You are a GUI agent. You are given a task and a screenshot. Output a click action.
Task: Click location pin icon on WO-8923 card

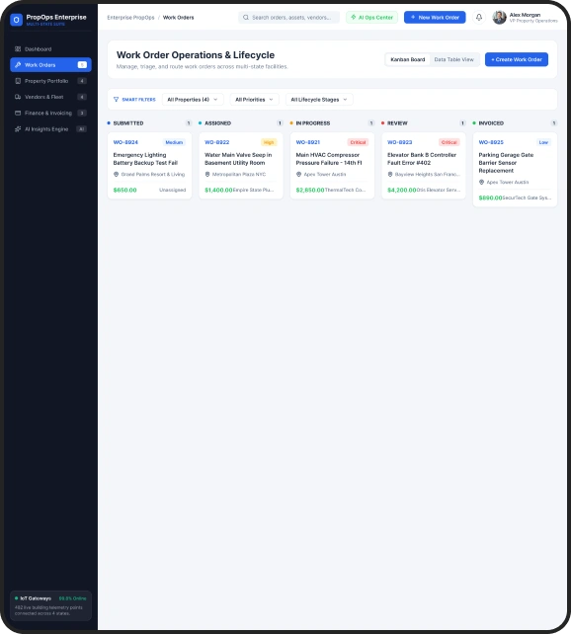pos(390,174)
